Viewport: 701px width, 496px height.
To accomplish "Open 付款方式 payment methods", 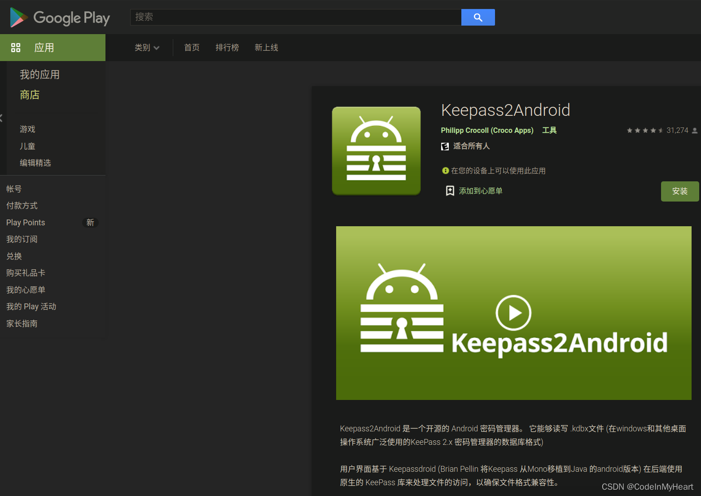I will 22,206.
